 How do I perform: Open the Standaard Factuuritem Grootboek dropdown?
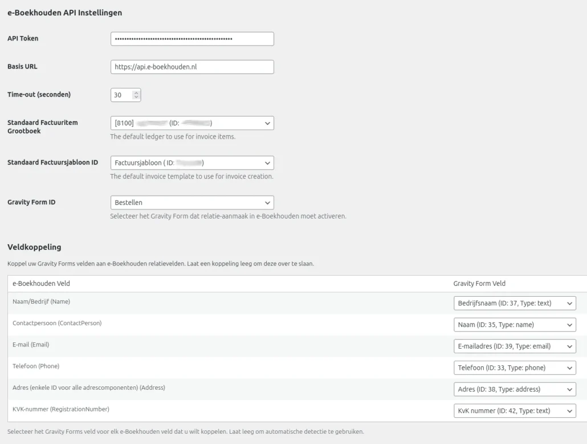pyautogui.click(x=191, y=123)
